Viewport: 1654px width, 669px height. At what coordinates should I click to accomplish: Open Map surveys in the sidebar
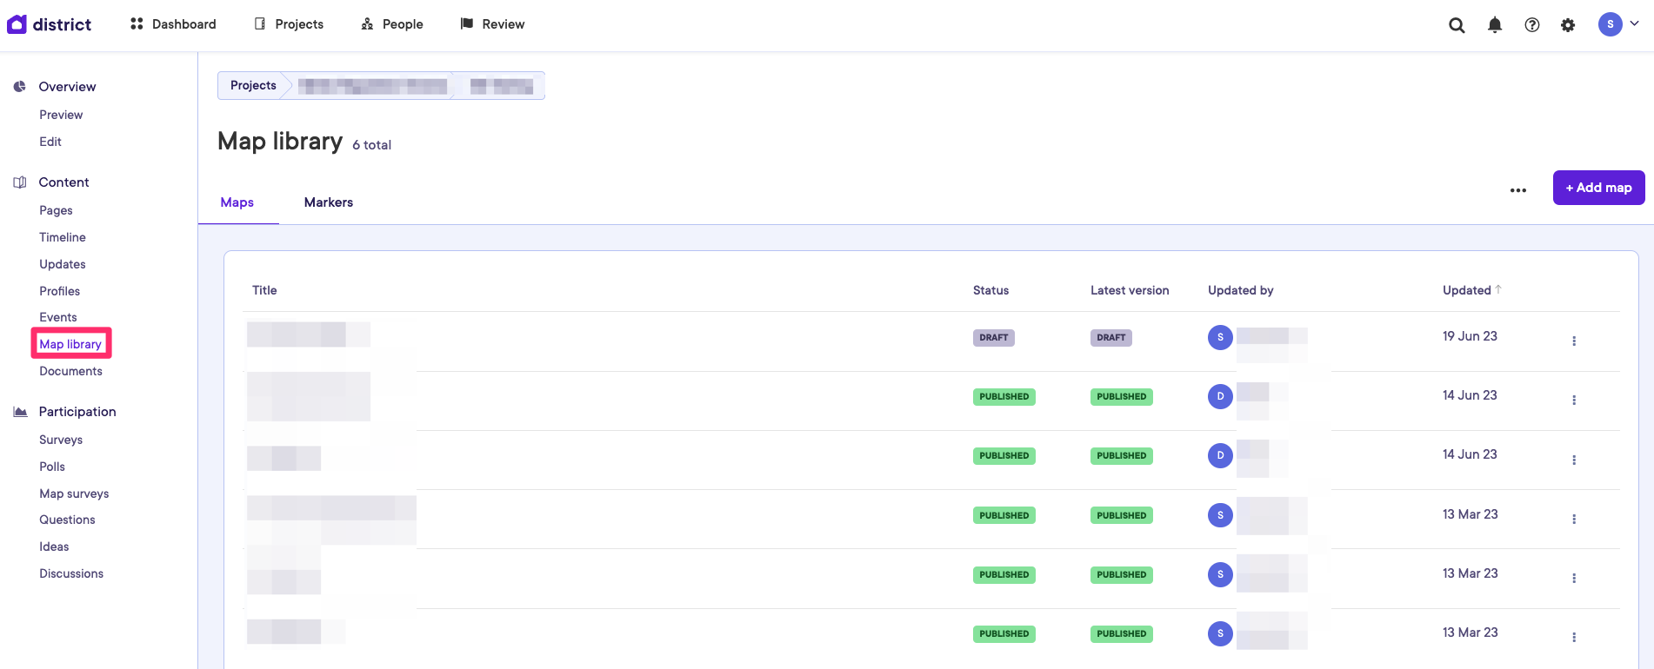pyautogui.click(x=74, y=493)
